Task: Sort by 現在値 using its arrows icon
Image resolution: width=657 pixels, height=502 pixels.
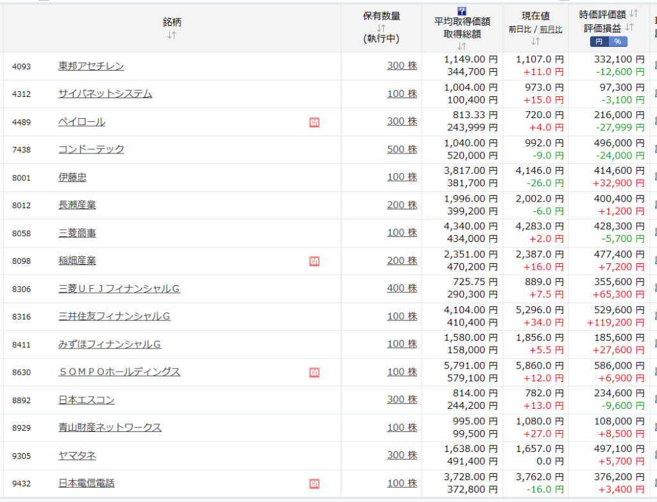Action: point(536,41)
